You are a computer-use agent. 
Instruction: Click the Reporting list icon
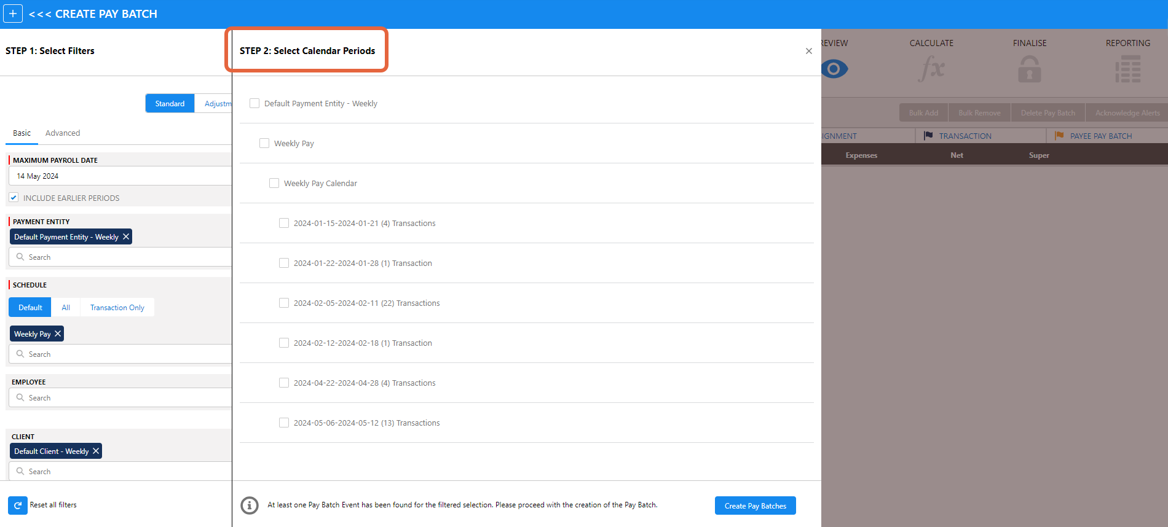1127,69
